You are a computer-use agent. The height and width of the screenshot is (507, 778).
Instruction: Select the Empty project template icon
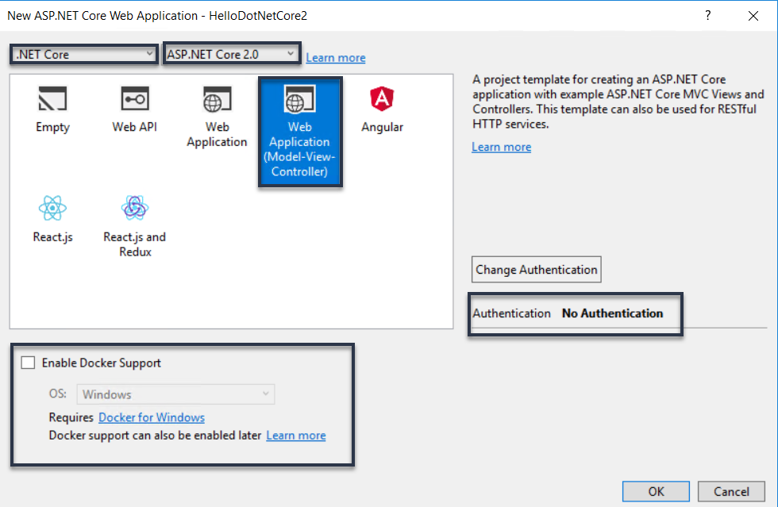(x=52, y=98)
